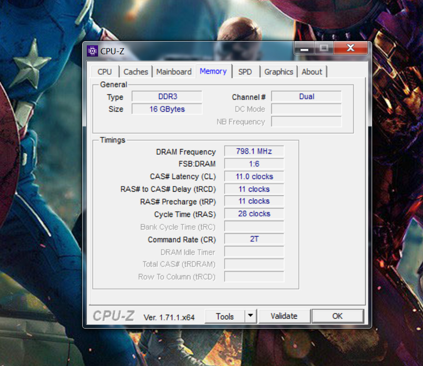The width and height of the screenshot is (423, 366).
Task: Click the FSB:DRAM label
Action: point(197,164)
